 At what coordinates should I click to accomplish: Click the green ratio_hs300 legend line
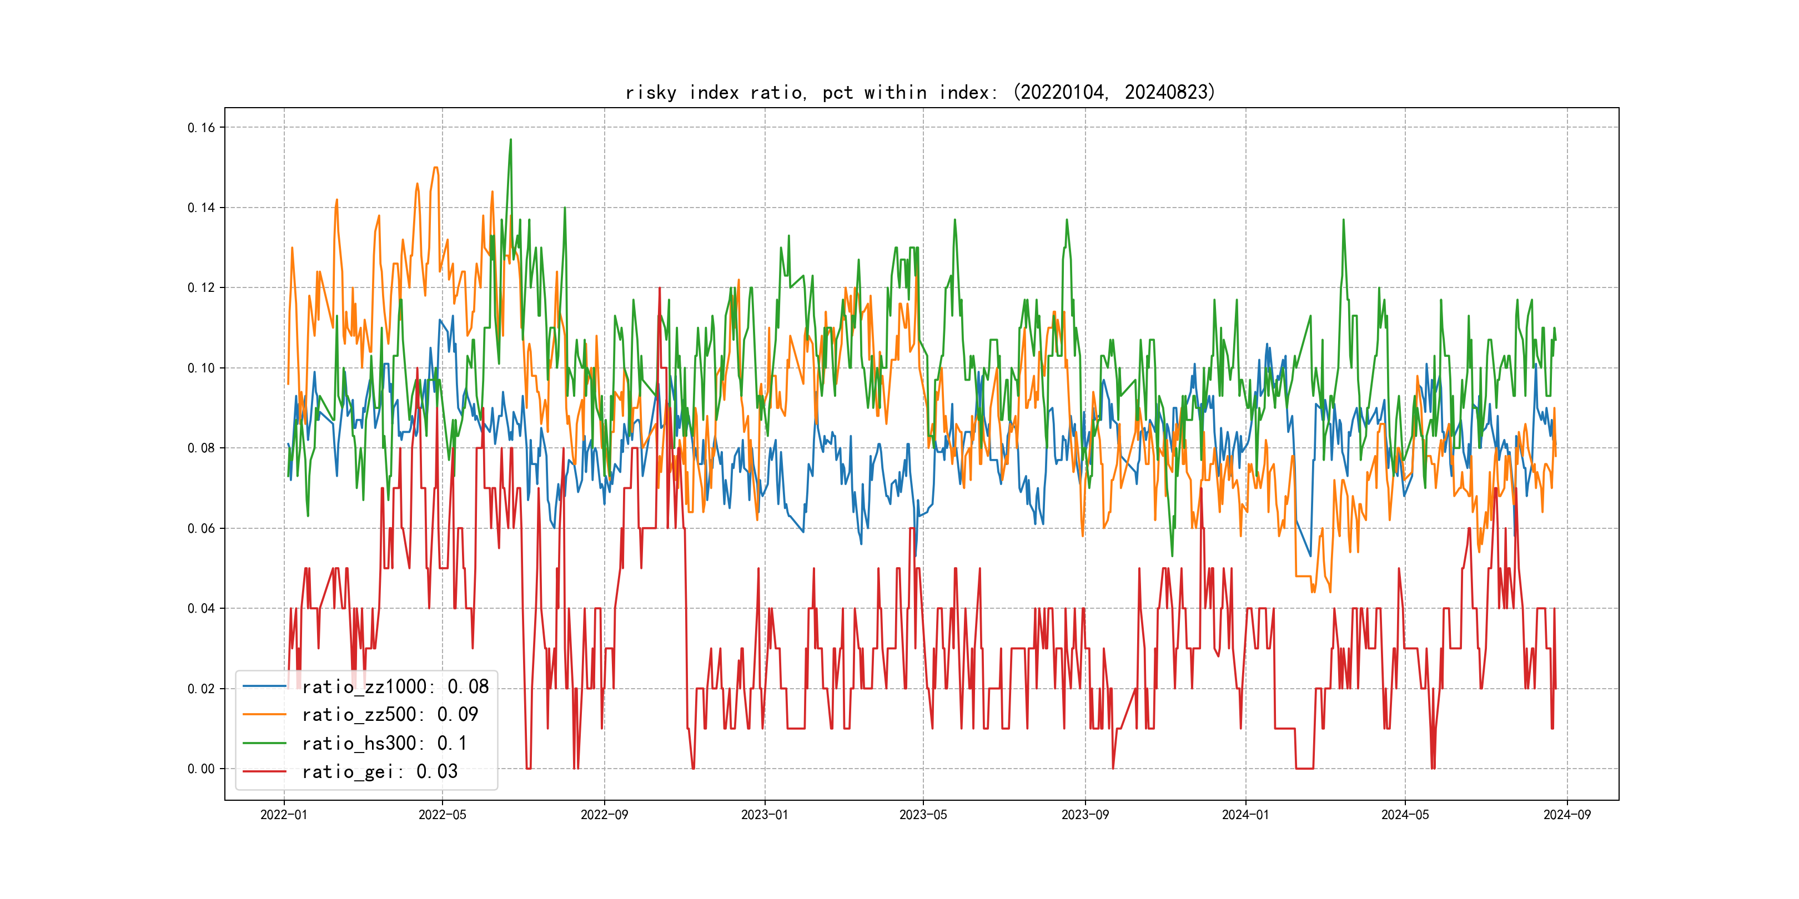[x=264, y=744]
